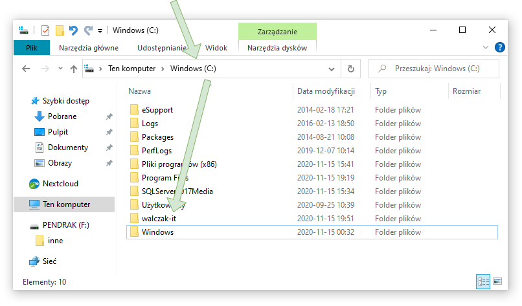Click the pin icon next to Pobrane
The height and width of the screenshot is (306, 522).
[109, 116]
